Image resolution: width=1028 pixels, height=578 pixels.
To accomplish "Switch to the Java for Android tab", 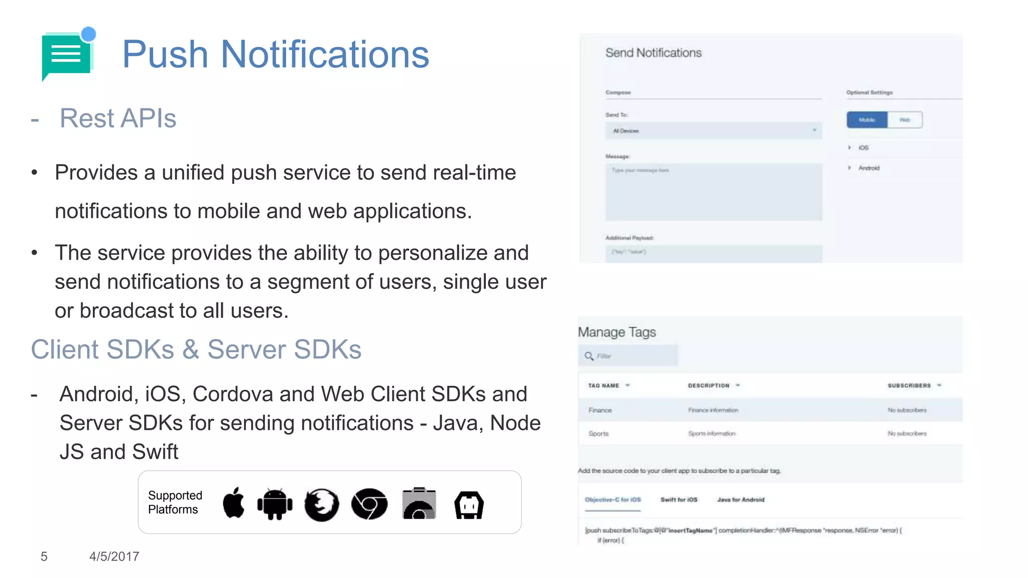I will (740, 500).
